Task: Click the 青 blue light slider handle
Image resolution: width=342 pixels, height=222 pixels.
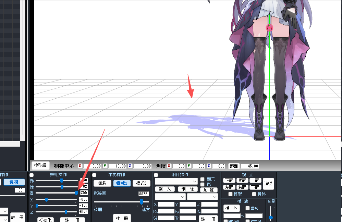Action: 76,193
